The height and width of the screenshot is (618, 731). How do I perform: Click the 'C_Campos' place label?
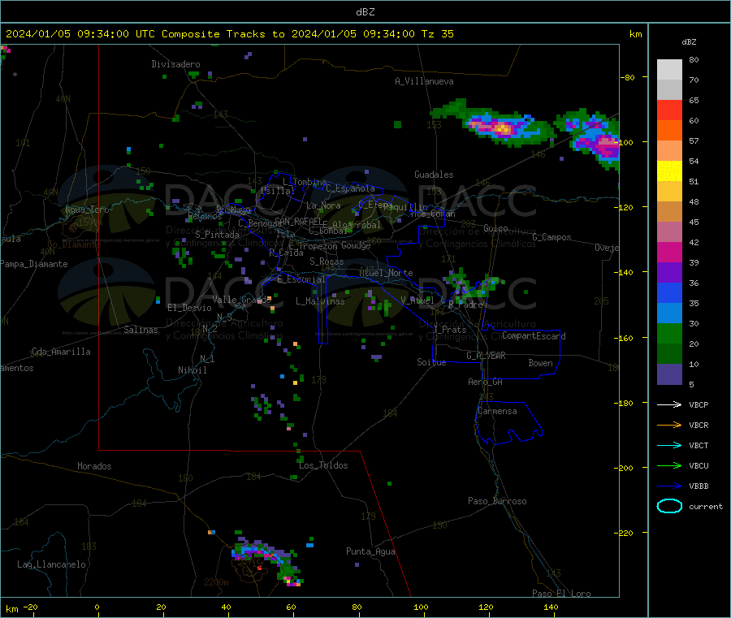point(552,237)
